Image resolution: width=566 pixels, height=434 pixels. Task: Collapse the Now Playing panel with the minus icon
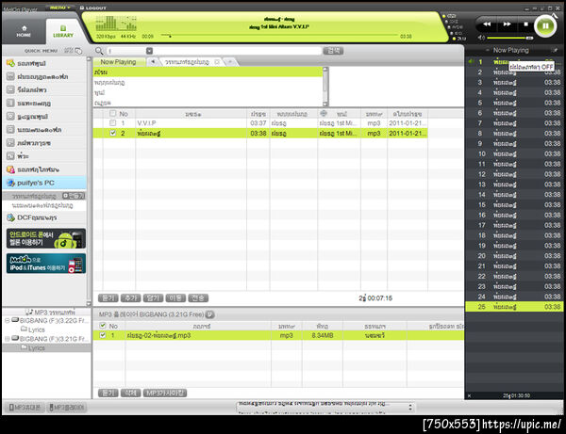coord(488,50)
